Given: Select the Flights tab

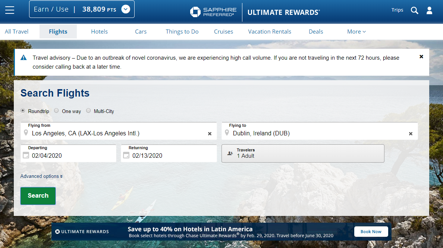Looking at the screenshot, I should click(x=58, y=32).
